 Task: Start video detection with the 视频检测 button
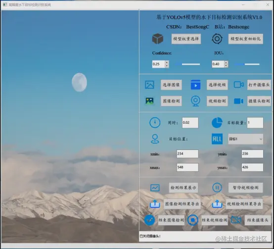point(217,101)
